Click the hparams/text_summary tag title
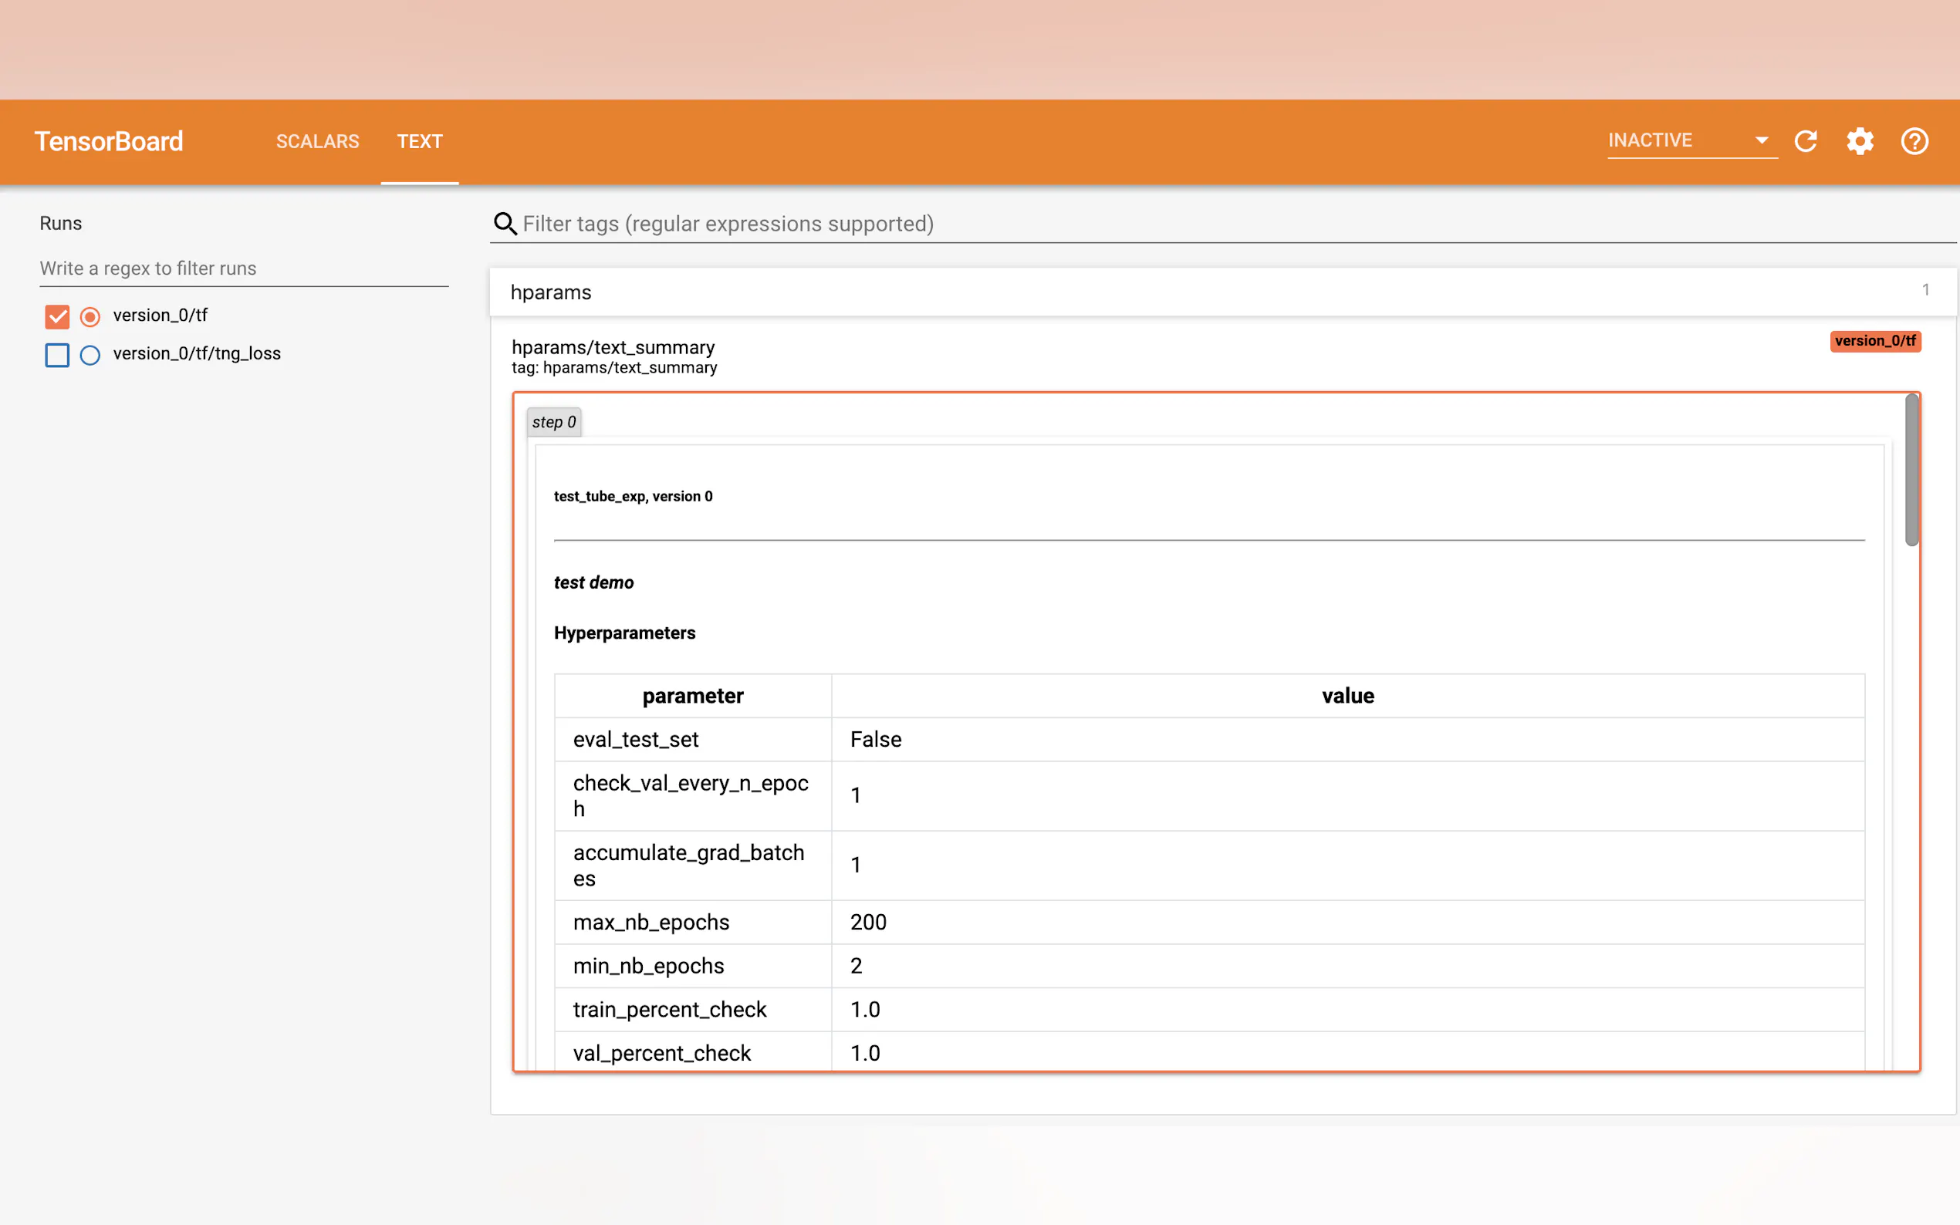This screenshot has height=1225, width=1960. (x=613, y=348)
